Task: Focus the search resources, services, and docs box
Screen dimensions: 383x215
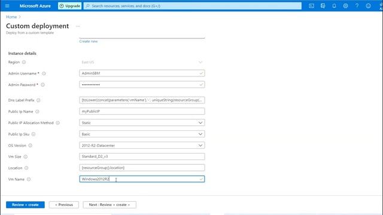Action: point(193,6)
